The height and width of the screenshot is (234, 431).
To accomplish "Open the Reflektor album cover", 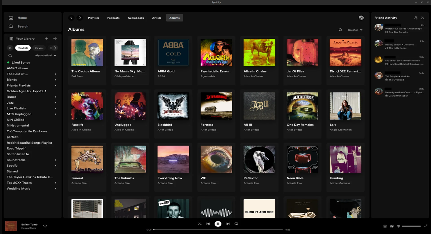I will (259, 159).
